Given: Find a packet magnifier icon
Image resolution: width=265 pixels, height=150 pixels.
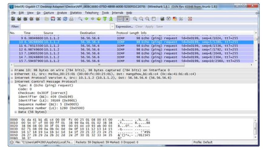Looking at the screenshot, I should click(x=80, y=19).
